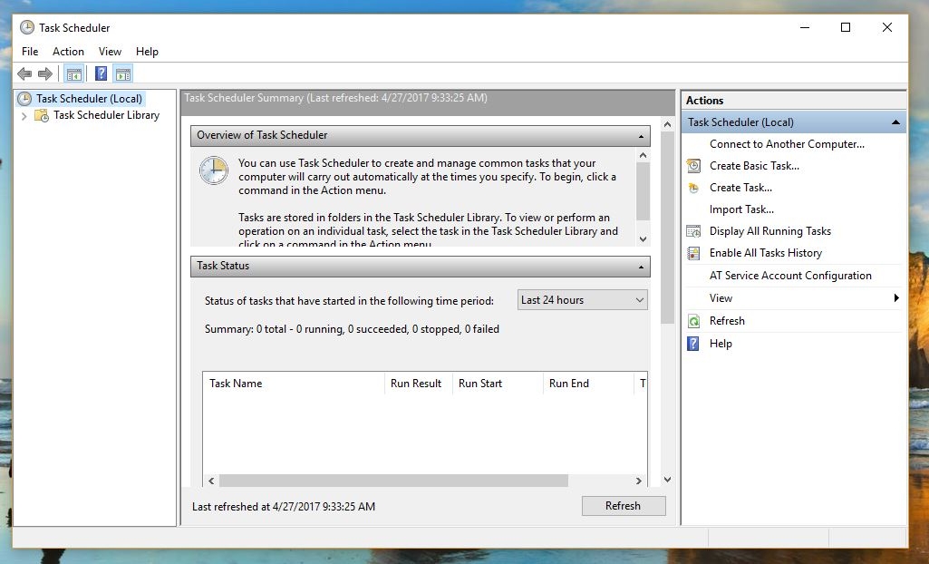Image resolution: width=929 pixels, height=564 pixels.
Task: Click main summary pane scroll down arrow
Action: [x=667, y=480]
